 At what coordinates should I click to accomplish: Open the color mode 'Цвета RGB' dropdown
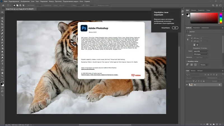[200, 51]
